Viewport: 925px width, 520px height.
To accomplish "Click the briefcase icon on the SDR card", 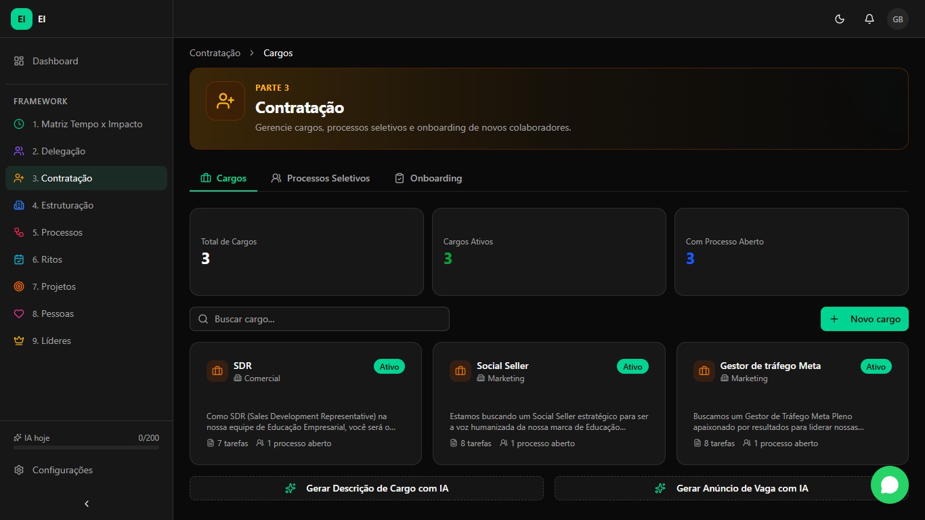I will [x=217, y=371].
